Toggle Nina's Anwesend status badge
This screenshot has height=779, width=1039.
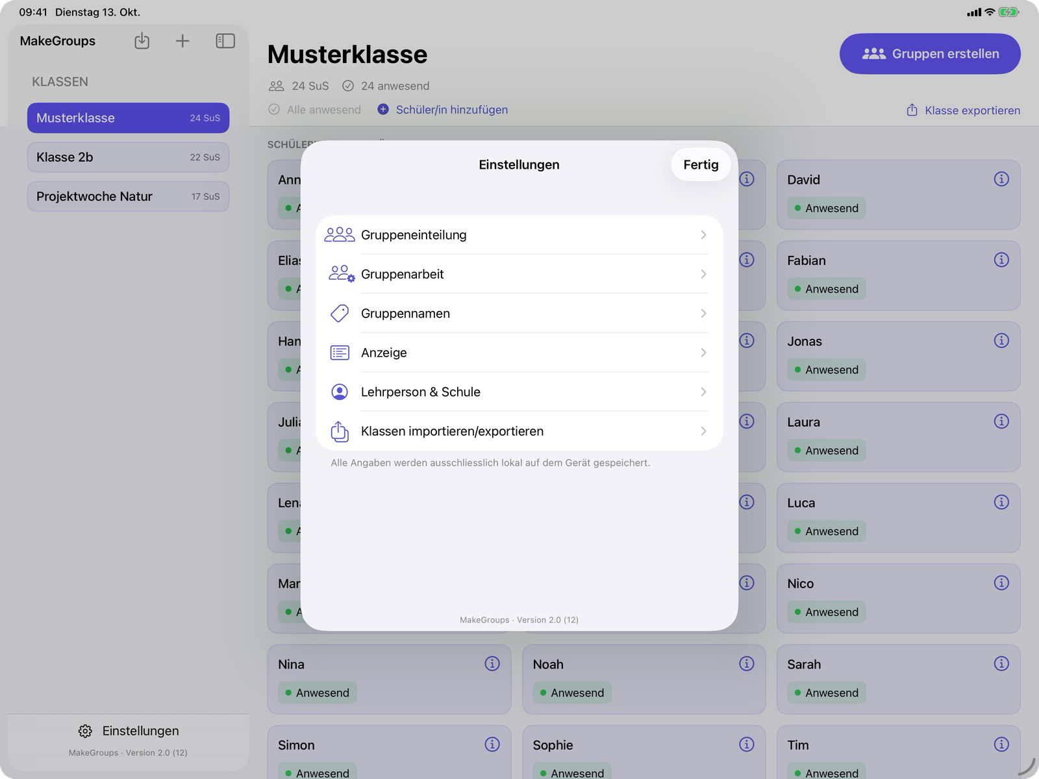(317, 693)
